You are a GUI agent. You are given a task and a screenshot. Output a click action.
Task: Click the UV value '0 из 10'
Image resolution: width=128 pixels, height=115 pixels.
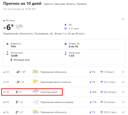[73, 46]
